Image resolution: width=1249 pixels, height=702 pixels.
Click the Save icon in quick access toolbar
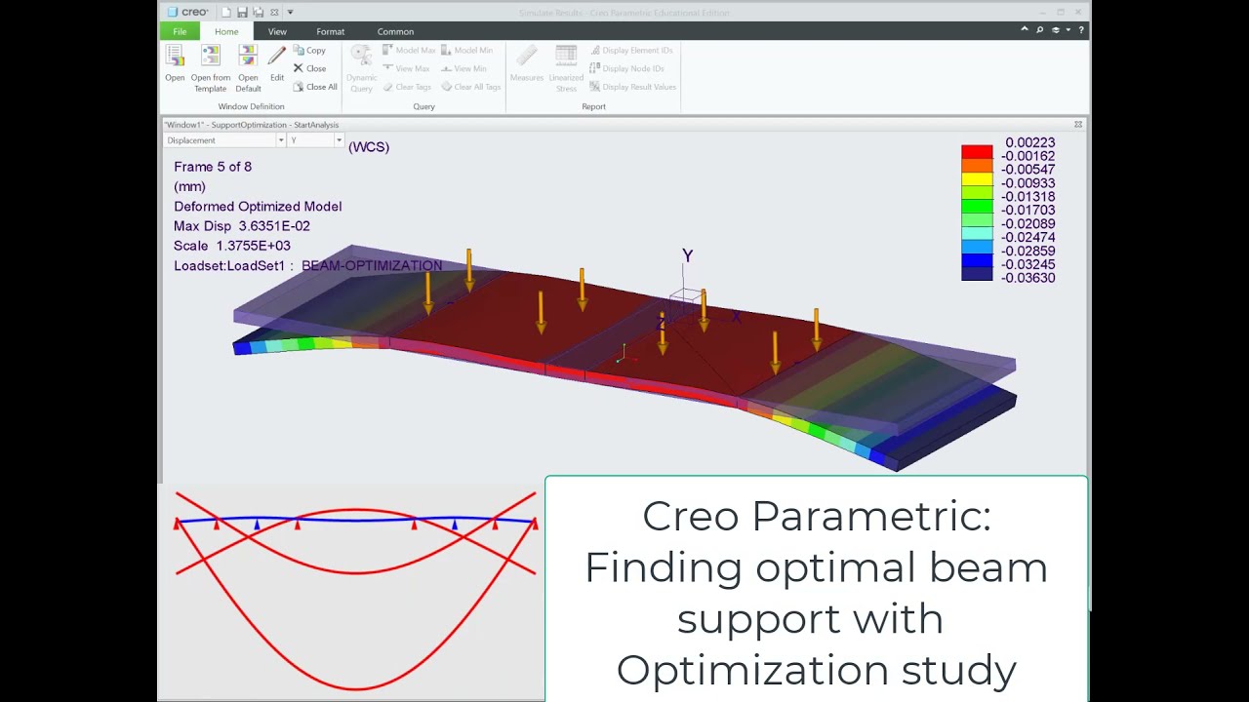coord(242,12)
